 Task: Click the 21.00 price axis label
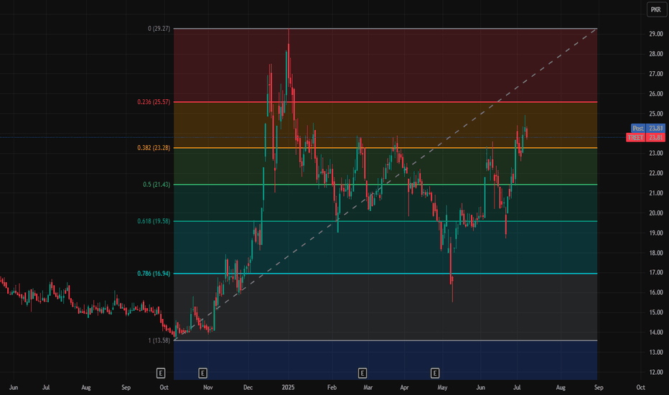point(656,193)
